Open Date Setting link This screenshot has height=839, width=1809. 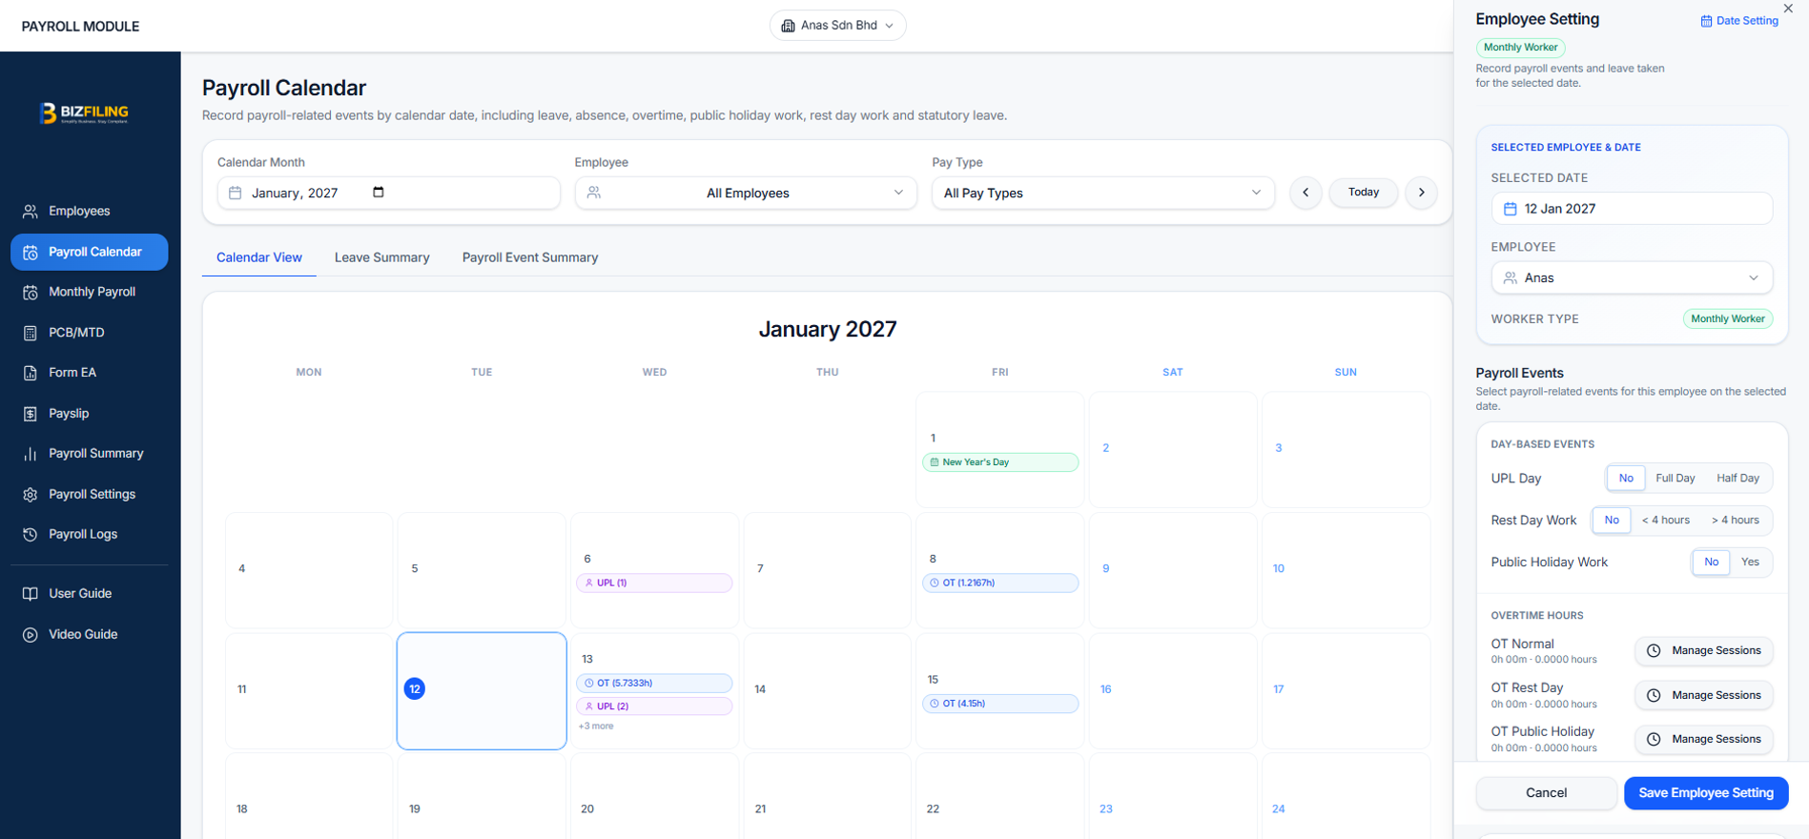[1739, 21]
